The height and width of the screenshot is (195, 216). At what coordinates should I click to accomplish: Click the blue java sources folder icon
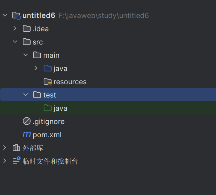(x=48, y=68)
